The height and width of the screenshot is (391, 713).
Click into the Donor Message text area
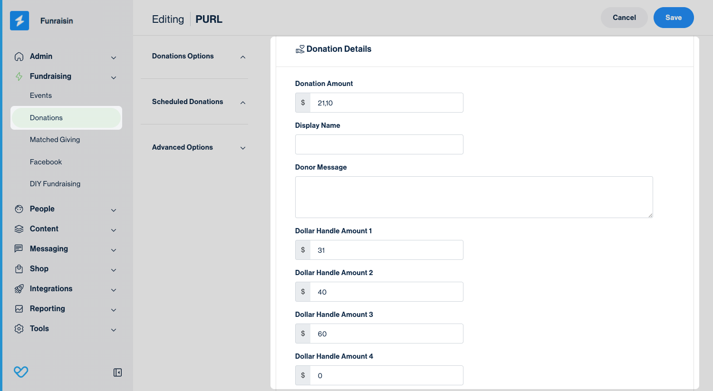[473, 197]
